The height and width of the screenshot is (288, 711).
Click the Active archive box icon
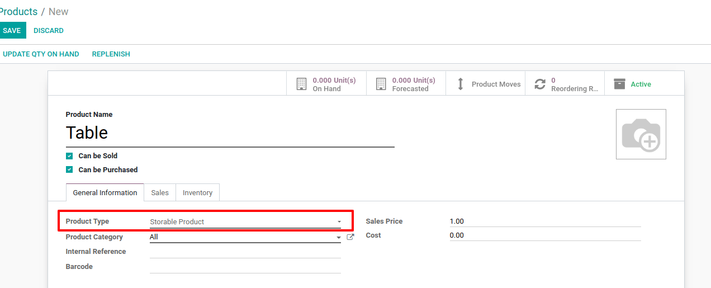click(619, 84)
